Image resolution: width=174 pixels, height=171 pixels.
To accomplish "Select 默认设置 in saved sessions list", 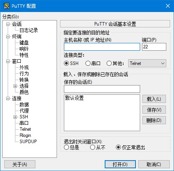I will (x=74, y=98).
